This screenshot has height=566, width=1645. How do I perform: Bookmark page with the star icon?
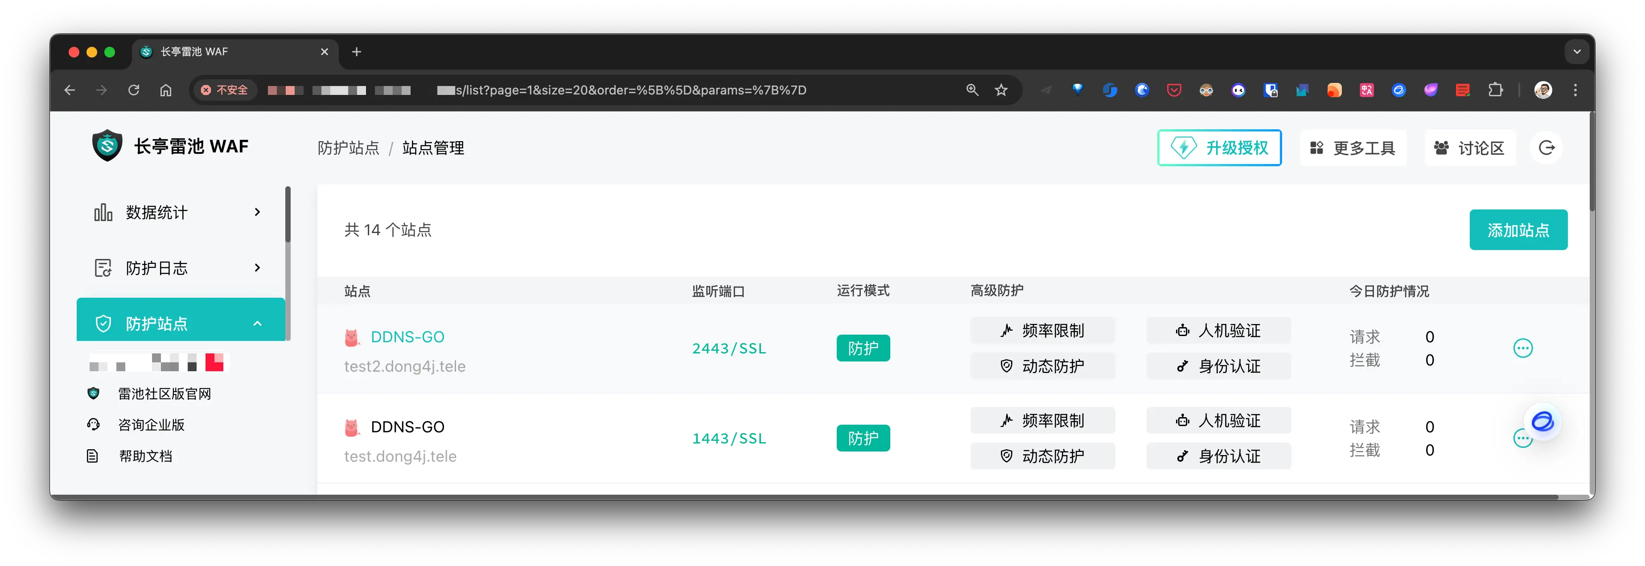[1001, 90]
